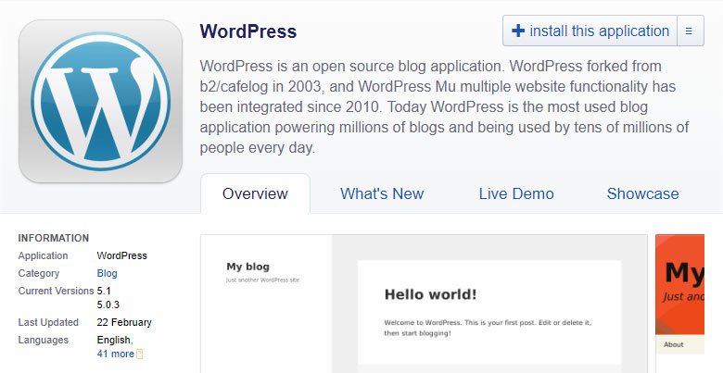Switch to the What's New tab
Viewport: 723px width, 373px height.
pos(382,193)
